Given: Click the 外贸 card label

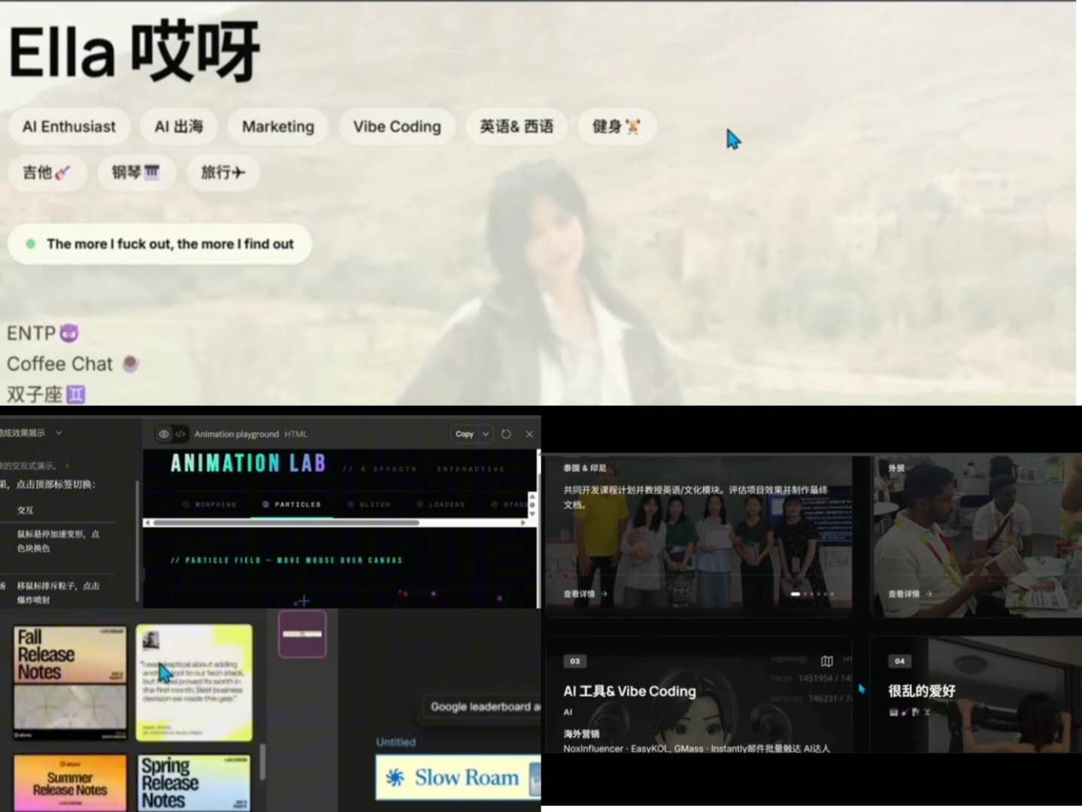Looking at the screenshot, I should point(896,468).
